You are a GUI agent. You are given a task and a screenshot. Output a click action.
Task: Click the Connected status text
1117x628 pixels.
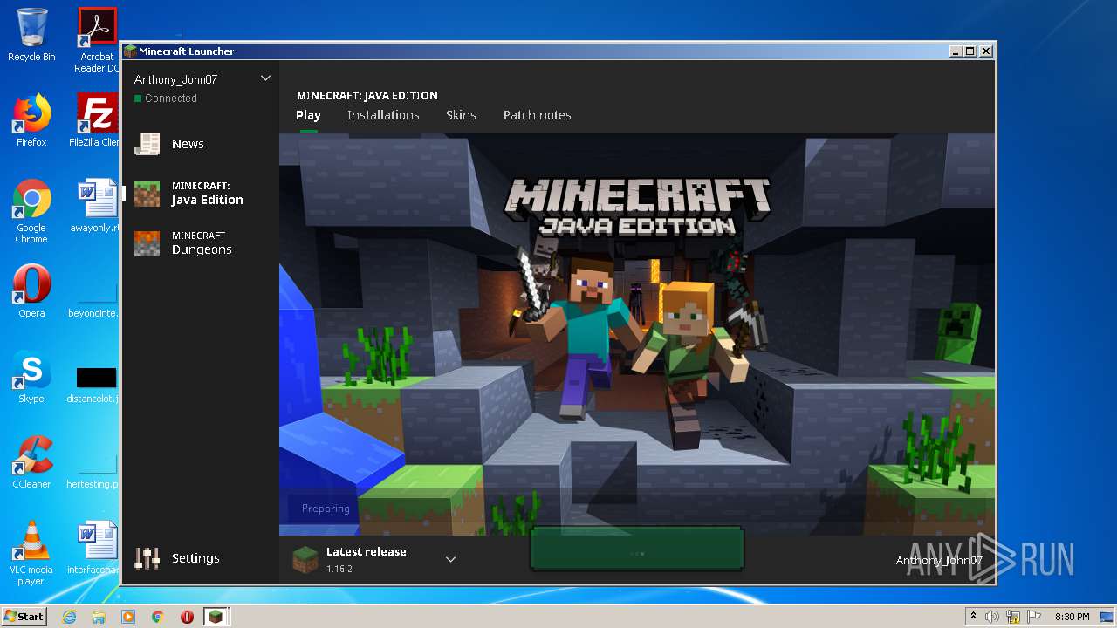pos(171,99)
